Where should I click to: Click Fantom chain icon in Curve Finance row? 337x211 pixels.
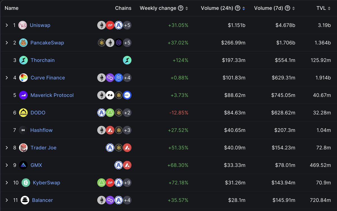119,78
